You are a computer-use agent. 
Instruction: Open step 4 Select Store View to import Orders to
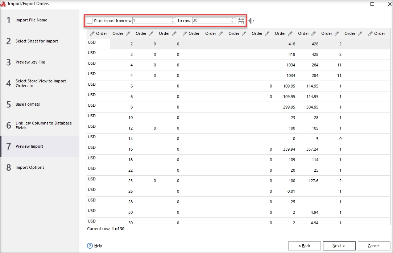(40, 83)
